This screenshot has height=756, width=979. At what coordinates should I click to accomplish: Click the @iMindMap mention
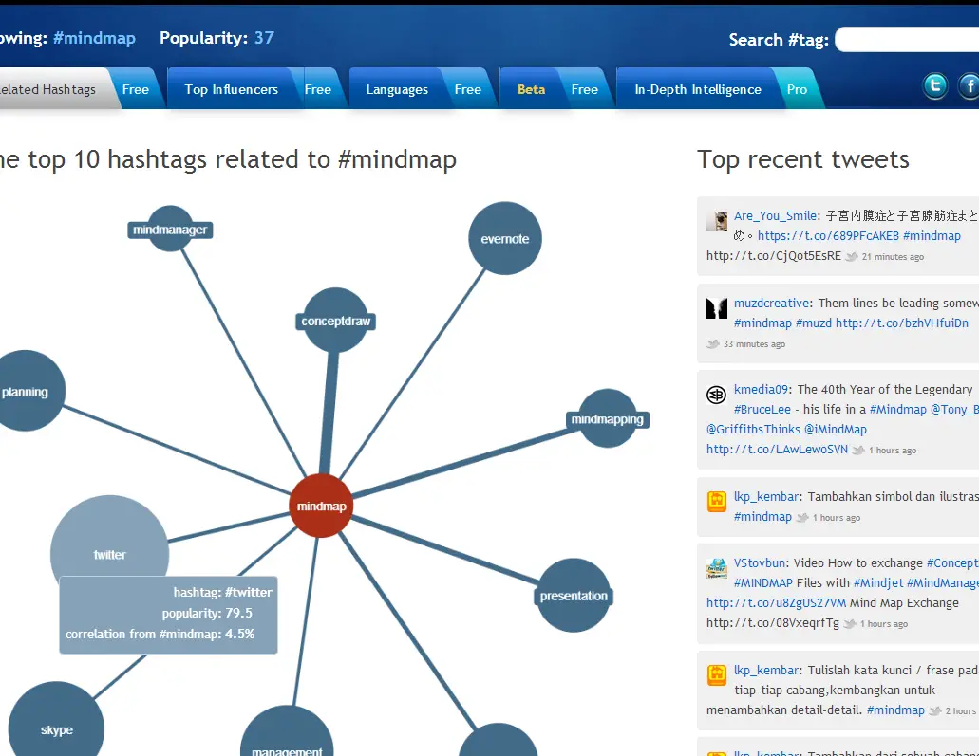pyautogui.click(x=836, y=429)
